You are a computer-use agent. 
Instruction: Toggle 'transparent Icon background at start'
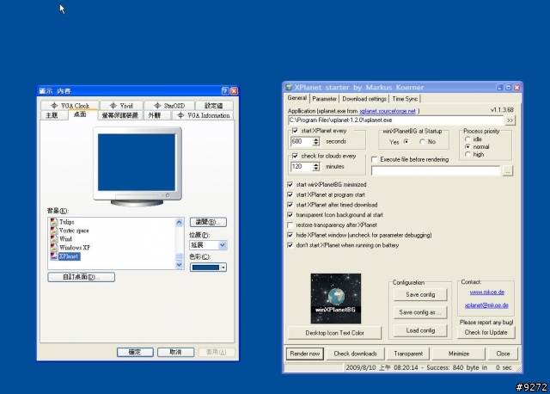(290, 215)
